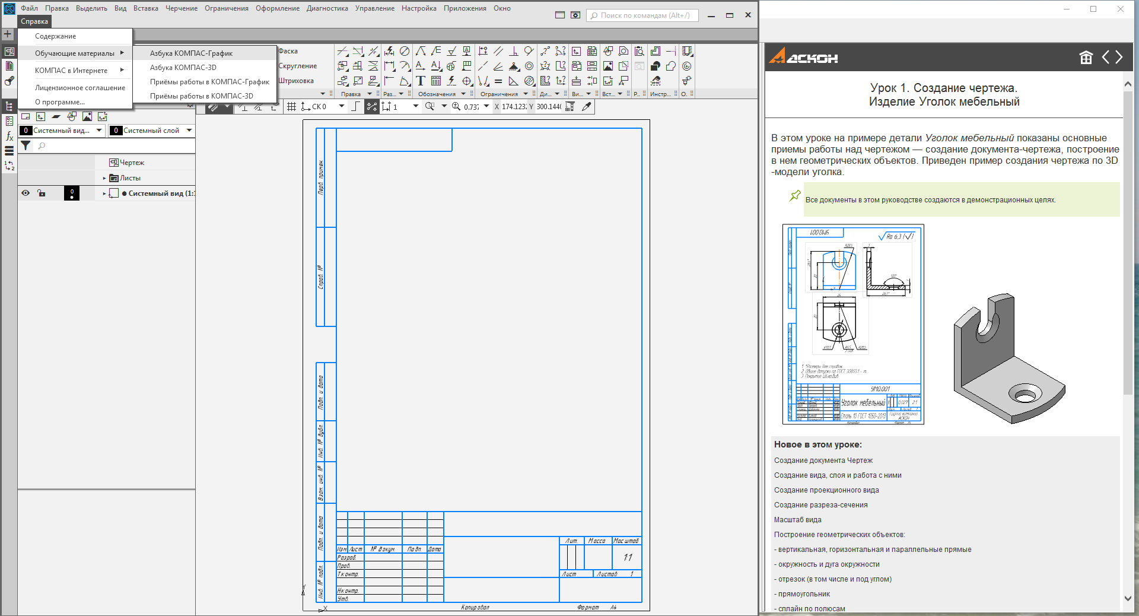This screenshot has width=1139, height=616.
Task: Click the new tab plus button
Action: pos(8,34)
